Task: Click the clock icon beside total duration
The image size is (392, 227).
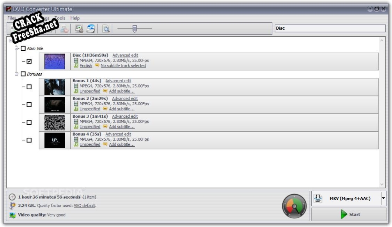Action: click(x=12, y=197)
